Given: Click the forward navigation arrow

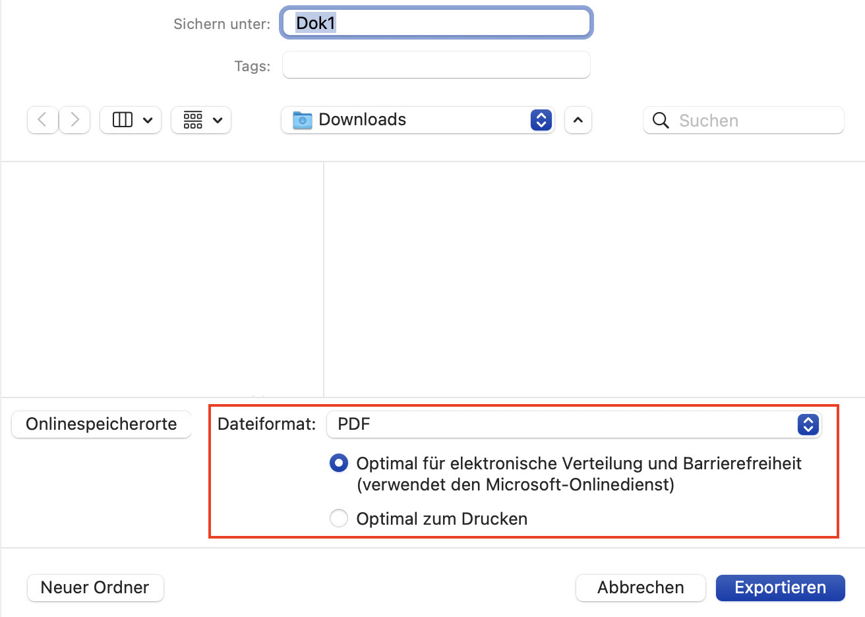Looking at the screenshot, I should pos(74,120).
